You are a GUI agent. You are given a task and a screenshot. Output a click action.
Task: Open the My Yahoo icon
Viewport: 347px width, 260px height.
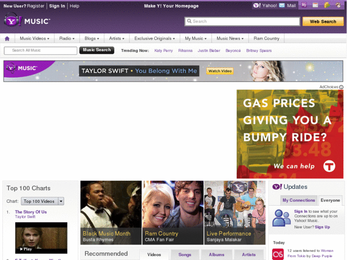coord(304,5)
